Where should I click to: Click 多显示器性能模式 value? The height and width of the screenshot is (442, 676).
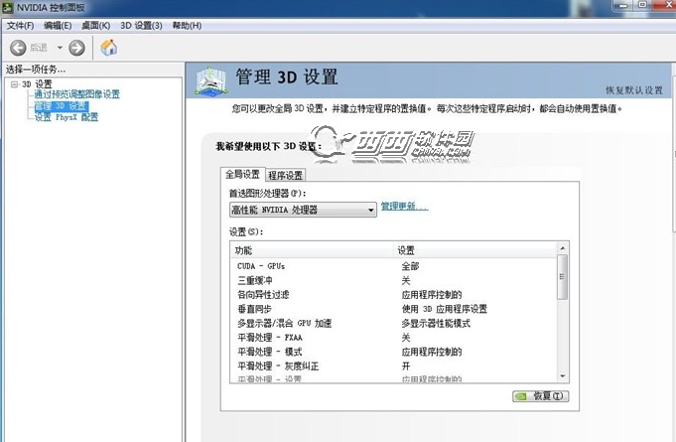[x=436, y=323]
